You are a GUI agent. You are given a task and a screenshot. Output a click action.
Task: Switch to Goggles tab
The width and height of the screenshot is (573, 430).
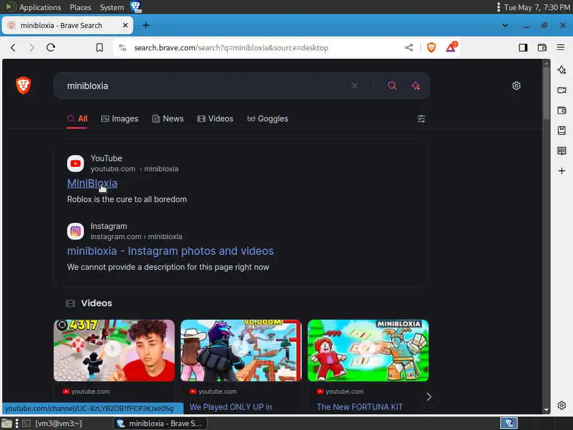(x=267, y=119)
